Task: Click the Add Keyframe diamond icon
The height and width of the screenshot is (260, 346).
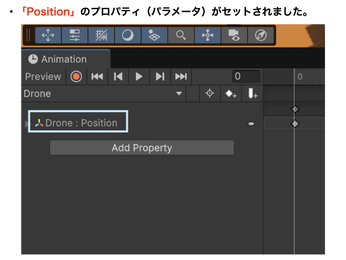Action: pos(231,94)
